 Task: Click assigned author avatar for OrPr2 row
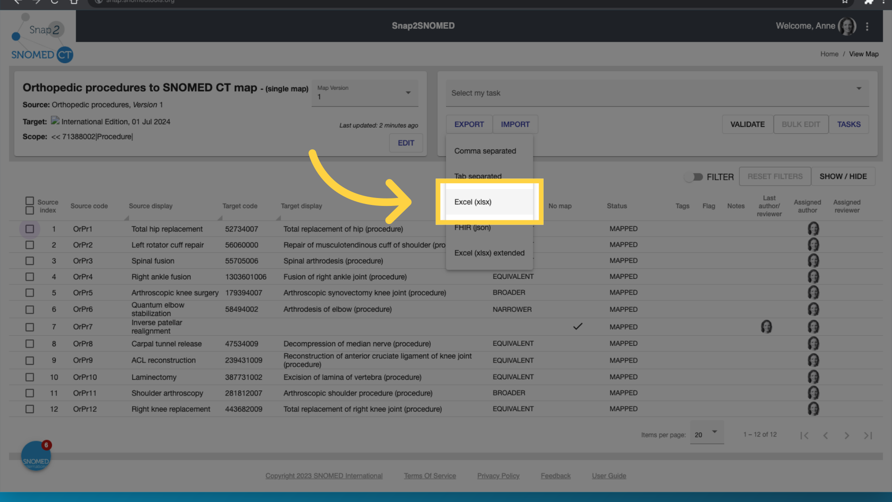[813, 244]
